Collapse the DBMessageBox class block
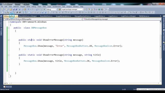The image size is (165, 93). pos(9,28)
